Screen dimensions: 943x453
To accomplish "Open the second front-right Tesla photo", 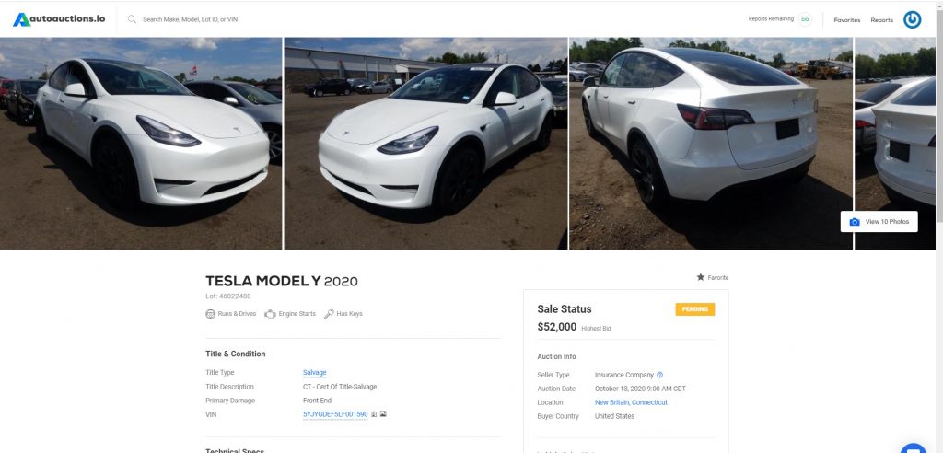I will (x=425, y=144).
